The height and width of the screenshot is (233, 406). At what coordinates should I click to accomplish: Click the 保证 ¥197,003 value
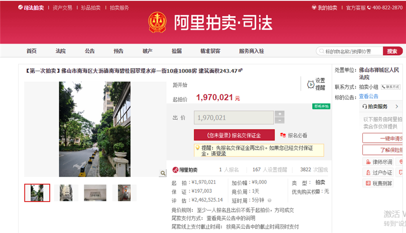(202, 191)
